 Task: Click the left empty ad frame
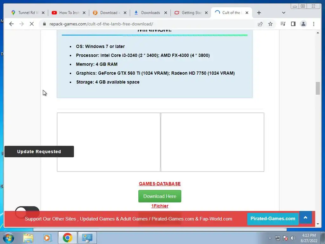(109, 142)
